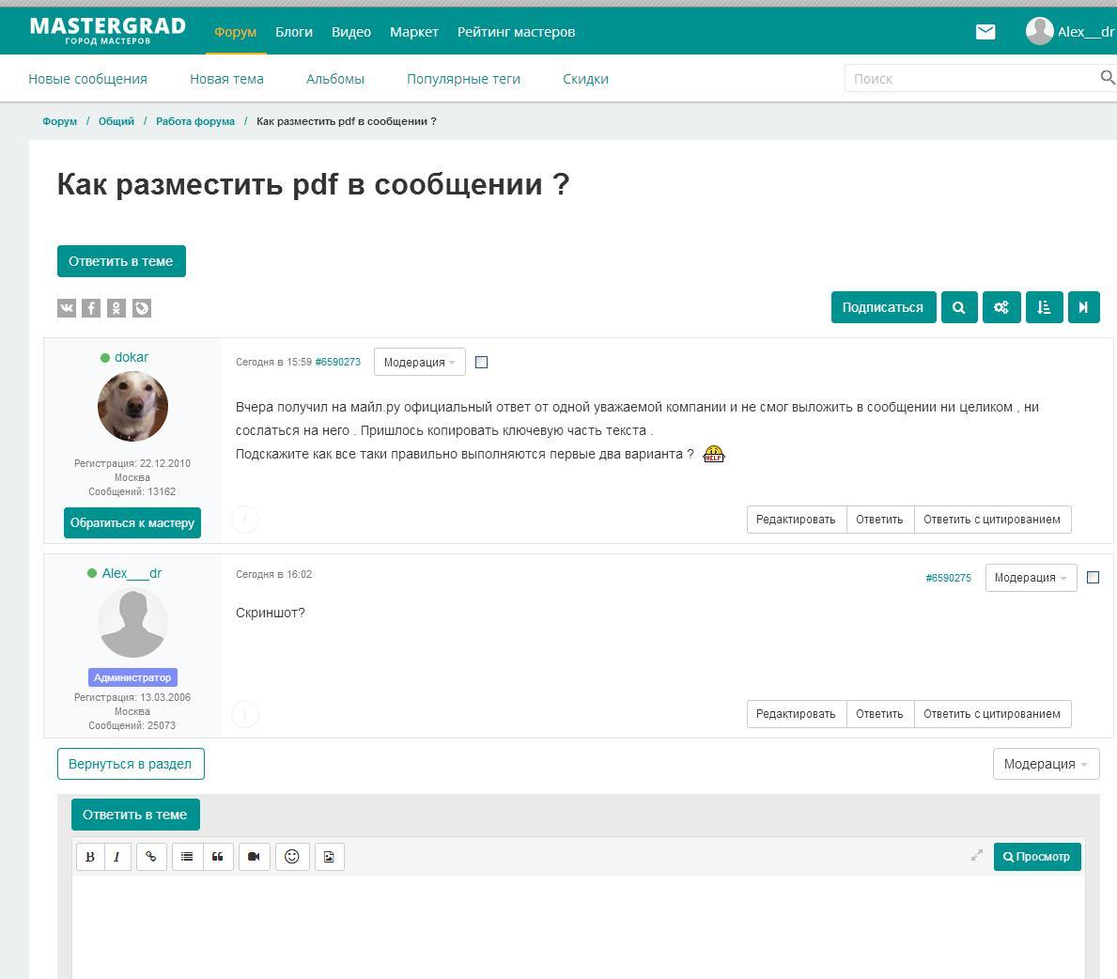Viewport: 1117px width, 979px height.
Task: Tick the checkbox on dokar's post
Action: (x=481, y=362)
